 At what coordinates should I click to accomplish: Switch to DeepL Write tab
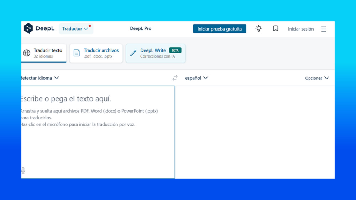[156, 53]
